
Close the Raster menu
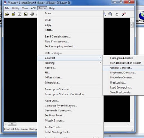coord(42,8)
